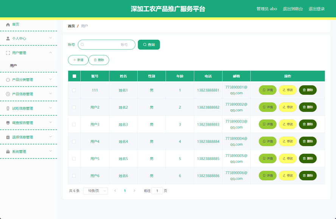Check the row checkbox for account 111
336x219 pixels.
[x=74, y=90]
